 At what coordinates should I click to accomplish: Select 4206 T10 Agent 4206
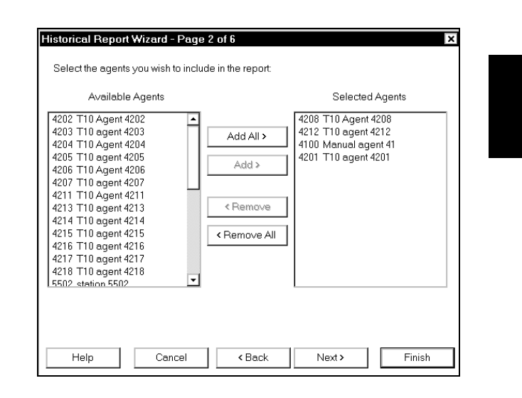coord(118,169)
